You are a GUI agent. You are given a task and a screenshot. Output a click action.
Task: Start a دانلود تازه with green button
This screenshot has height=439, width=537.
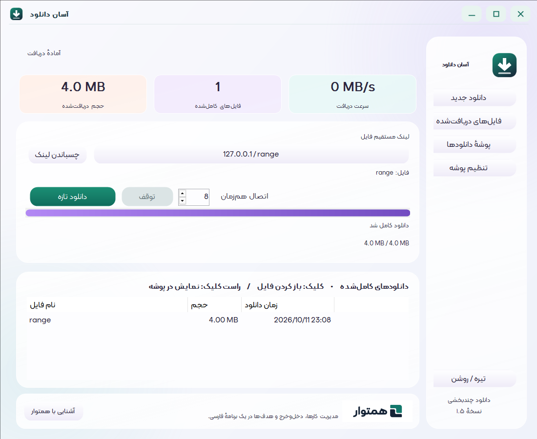click(73, 197)
